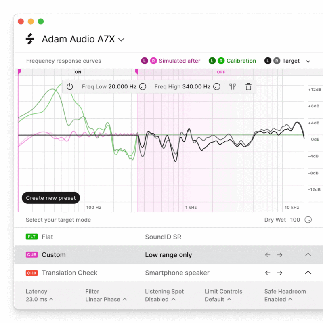Click the Dry Wet value 100
Viewport: 323px width, 323px height.
pos(295,220)
